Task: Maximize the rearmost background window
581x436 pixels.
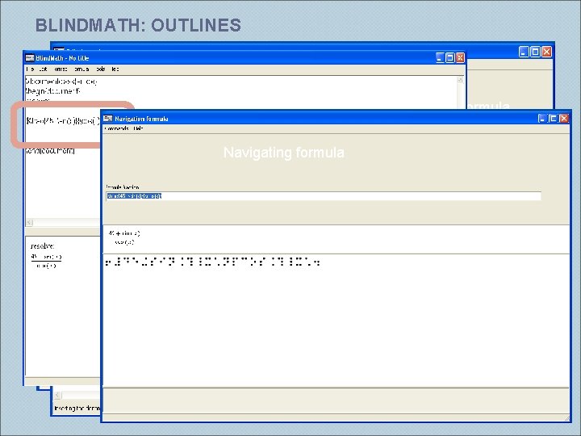Action: [x=536, y=52]
